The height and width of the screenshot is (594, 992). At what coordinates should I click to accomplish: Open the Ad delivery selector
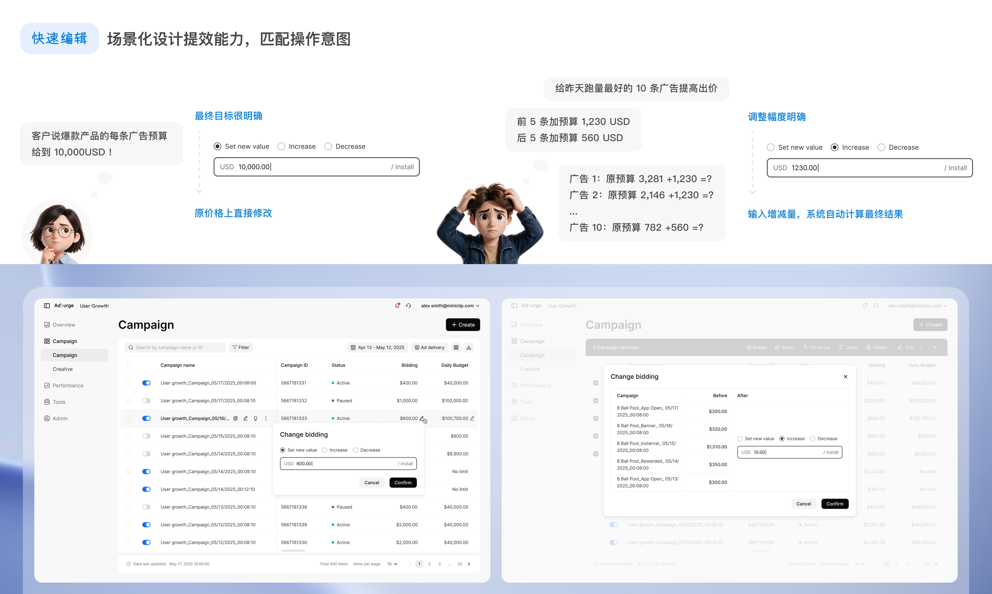coord(430,347)
